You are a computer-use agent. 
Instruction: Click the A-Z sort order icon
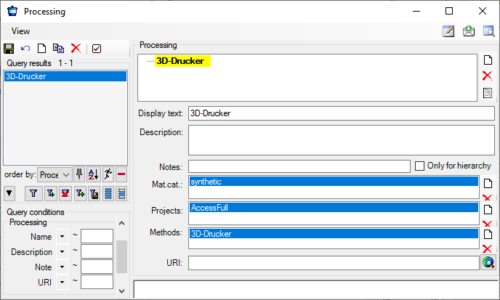click(x=93, y=174)
